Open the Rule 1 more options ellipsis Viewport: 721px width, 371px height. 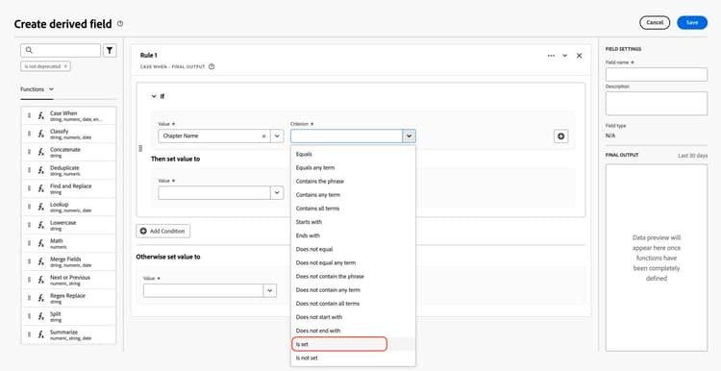(x=551, y=56)
